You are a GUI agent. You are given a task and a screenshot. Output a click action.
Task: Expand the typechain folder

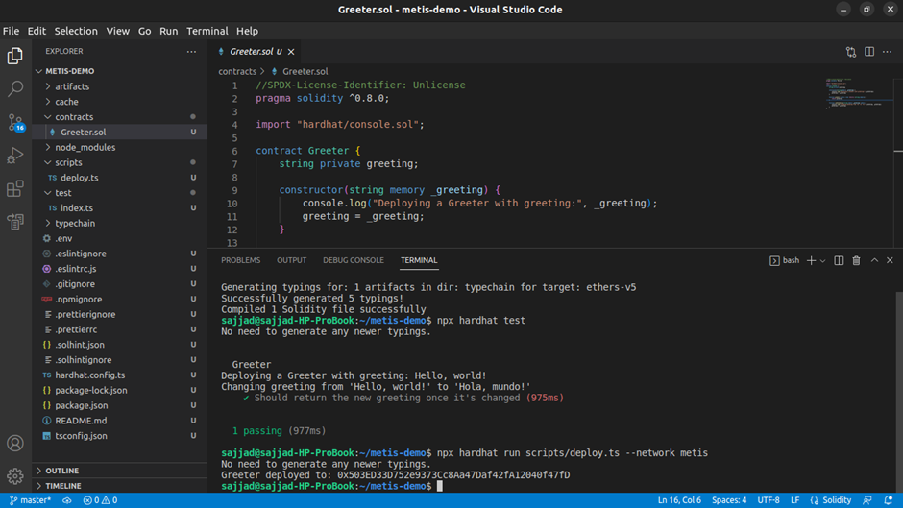pyautogui.click(x=120, y=224)
